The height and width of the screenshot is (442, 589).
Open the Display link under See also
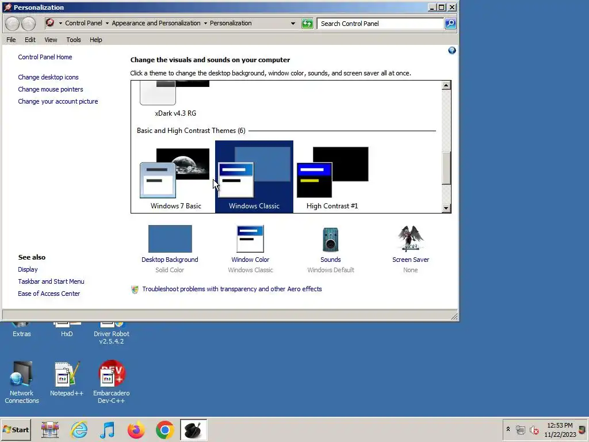pos(28,269)
